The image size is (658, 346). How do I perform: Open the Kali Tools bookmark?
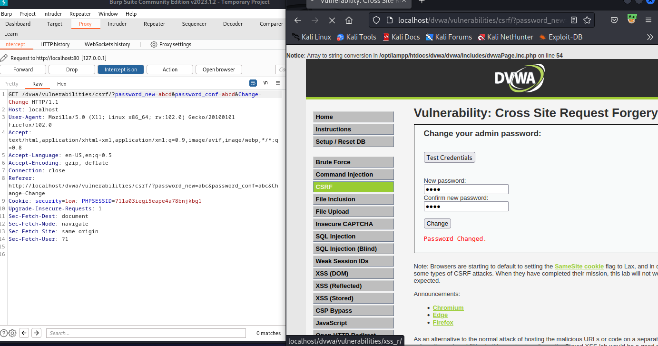pyautogui.click(x=357, y=37)
